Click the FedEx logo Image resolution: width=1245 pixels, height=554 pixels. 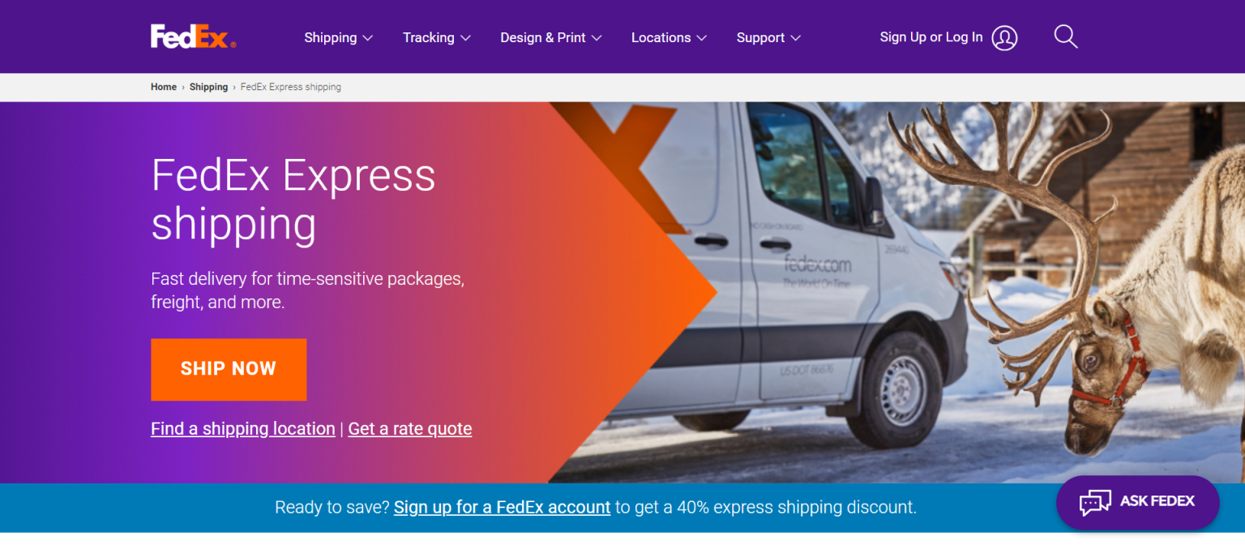(193, 37)
